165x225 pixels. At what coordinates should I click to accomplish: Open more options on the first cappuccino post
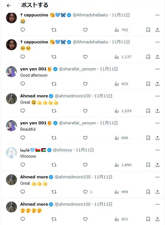click(157, 15)
